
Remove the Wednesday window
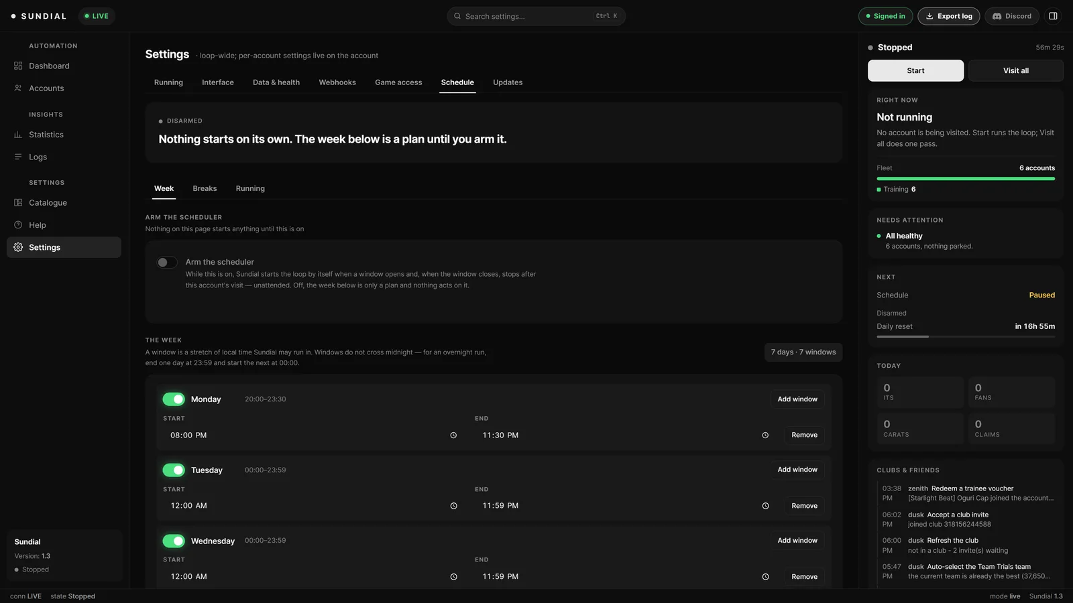[804, 577]
